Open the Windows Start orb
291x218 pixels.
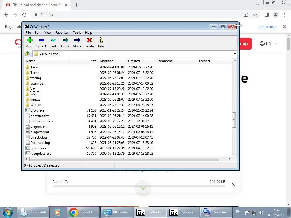(8, 212)
